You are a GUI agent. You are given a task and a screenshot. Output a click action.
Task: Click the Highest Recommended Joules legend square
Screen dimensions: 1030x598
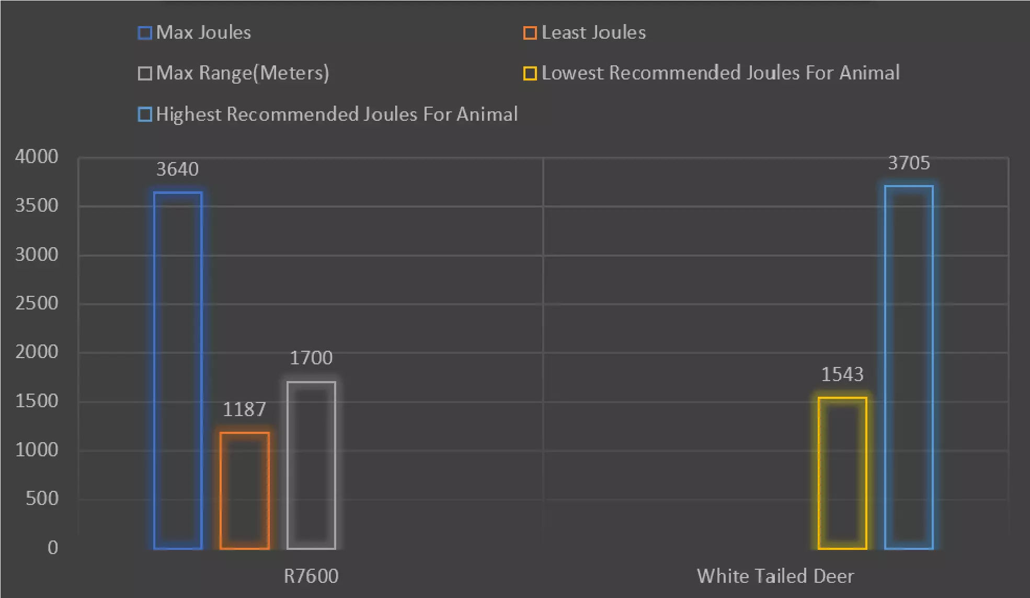click(145, 114)
